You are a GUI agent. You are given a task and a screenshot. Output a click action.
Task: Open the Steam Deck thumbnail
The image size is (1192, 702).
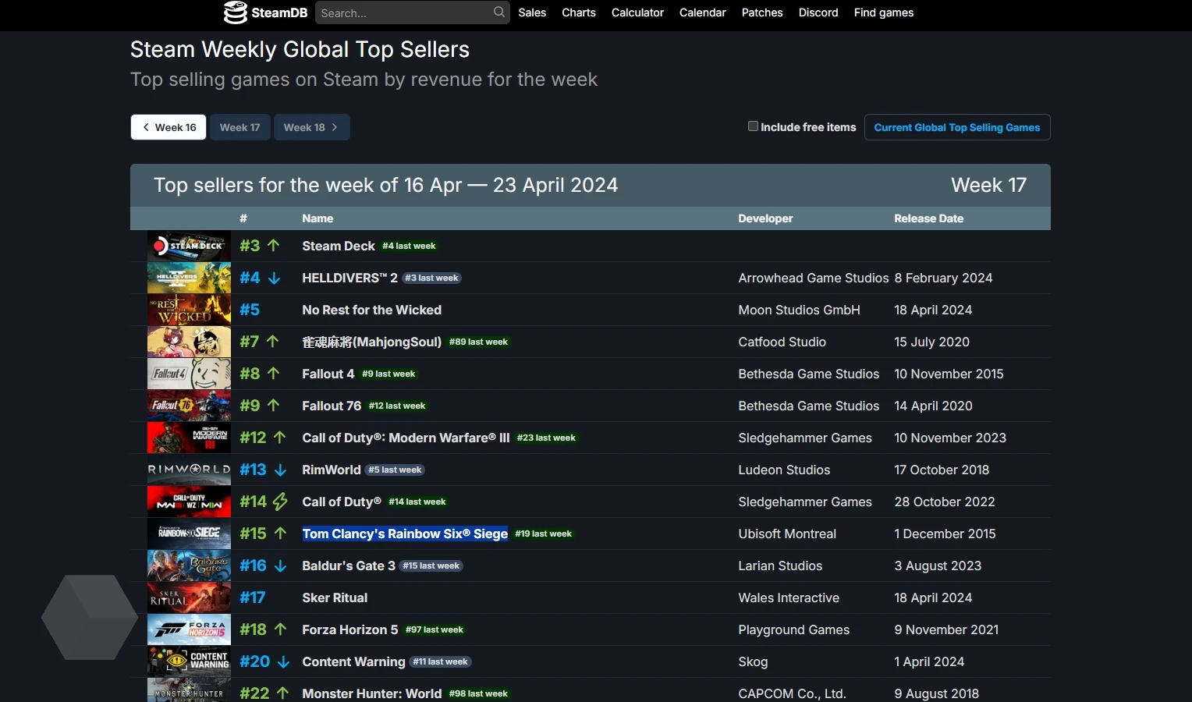[x=189, y=246]
